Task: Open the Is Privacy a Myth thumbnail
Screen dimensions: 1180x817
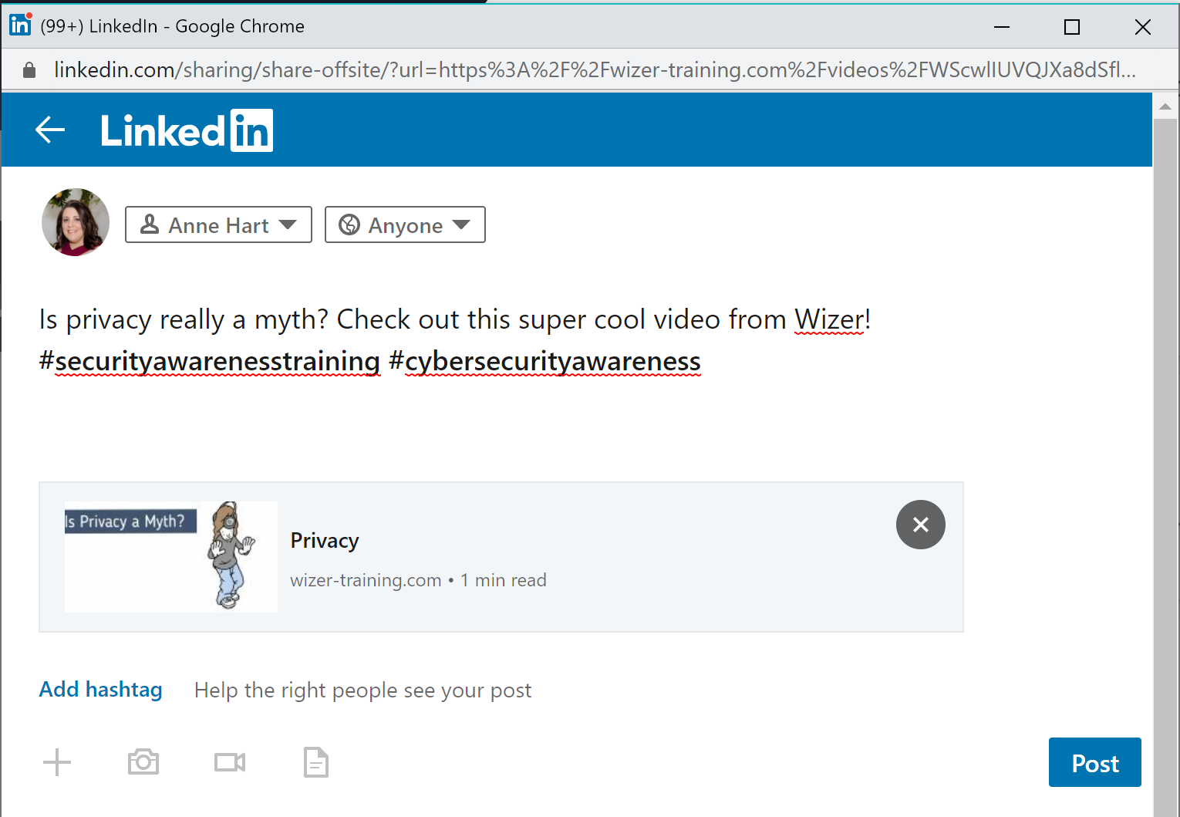Action: [171, 556]
